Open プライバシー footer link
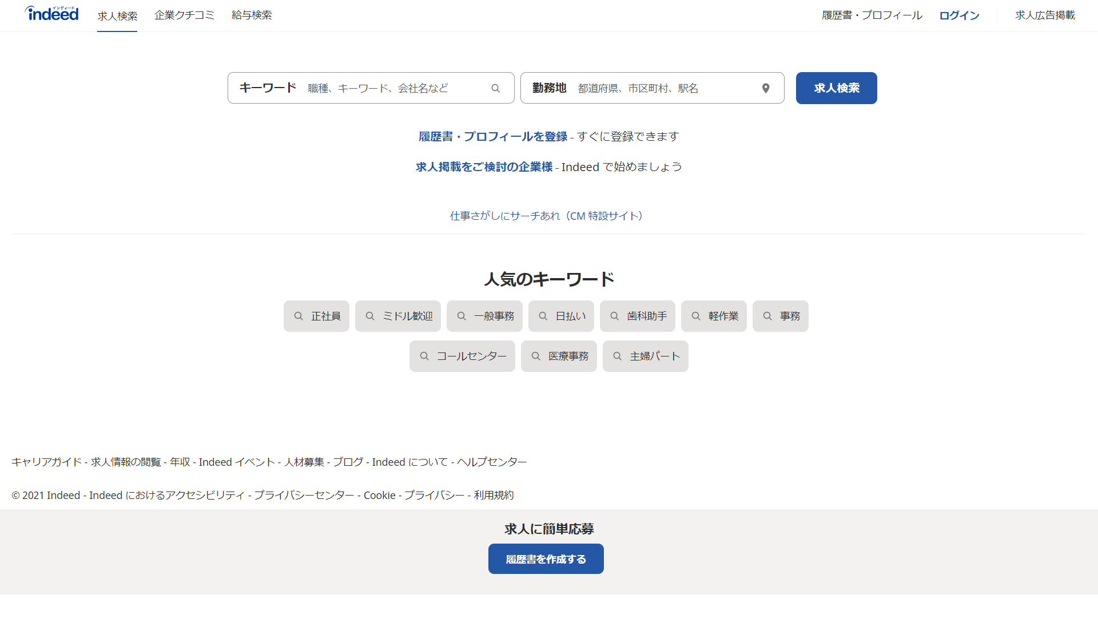1098x618 pixels. pos(435,495)
